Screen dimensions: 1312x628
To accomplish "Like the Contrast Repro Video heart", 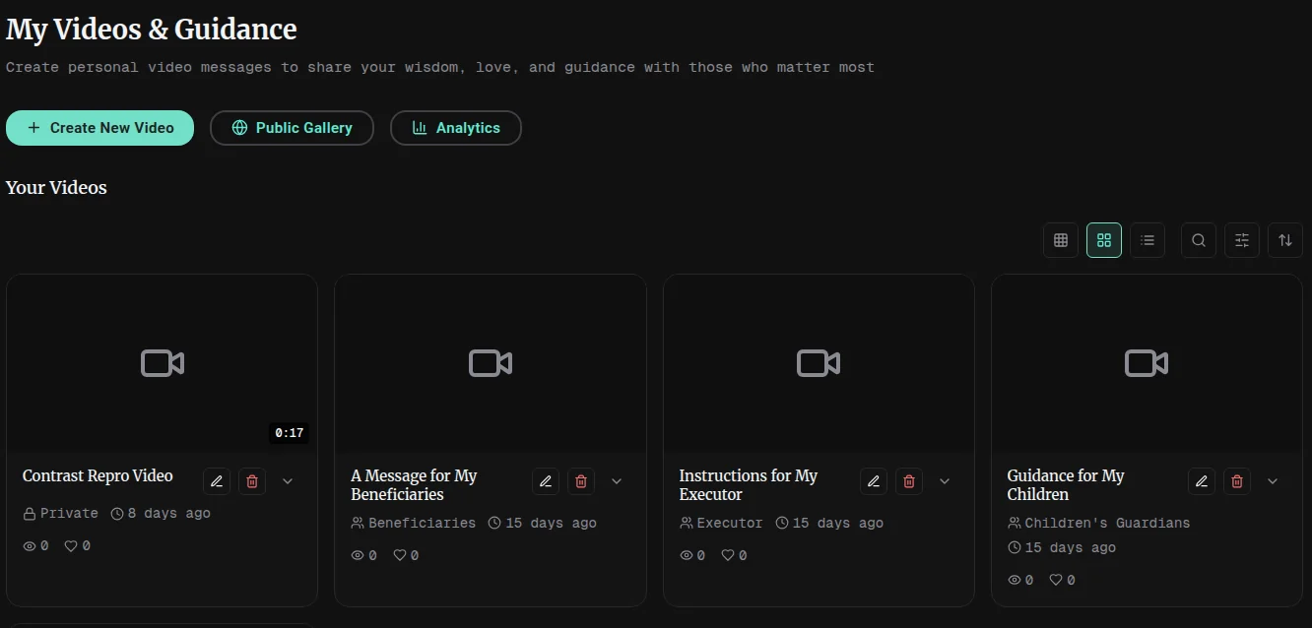I will pyautogui.click(x=71, y=545).
